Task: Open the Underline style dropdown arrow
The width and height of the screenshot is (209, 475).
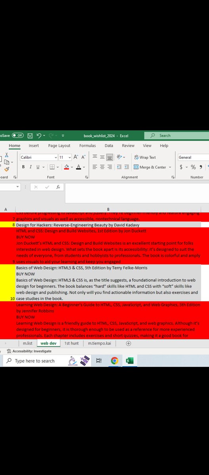Action: point(43,167)
